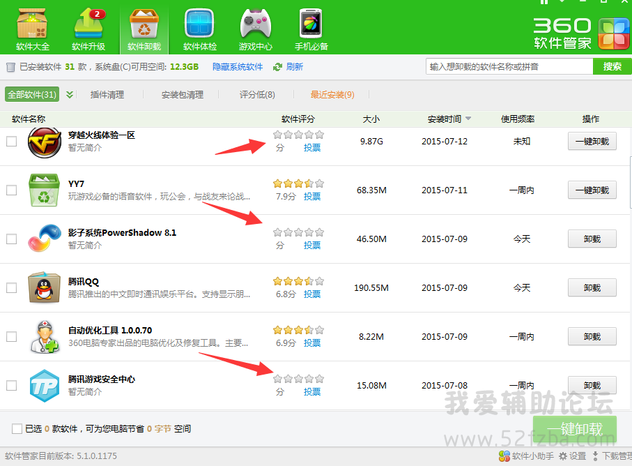Click the YY7 recycle bin icon

click(44, 190)
